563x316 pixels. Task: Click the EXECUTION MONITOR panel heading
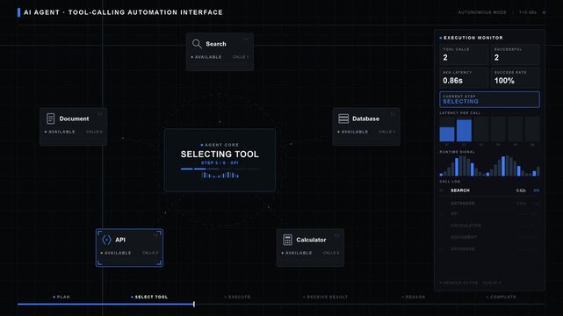(x=472, y=38)
